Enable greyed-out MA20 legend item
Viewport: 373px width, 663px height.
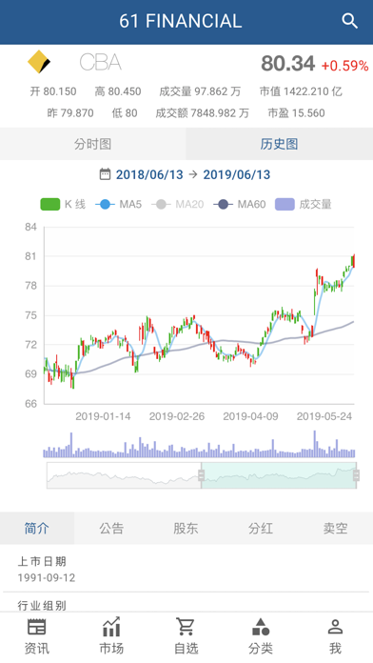click(x=177, y=204)
